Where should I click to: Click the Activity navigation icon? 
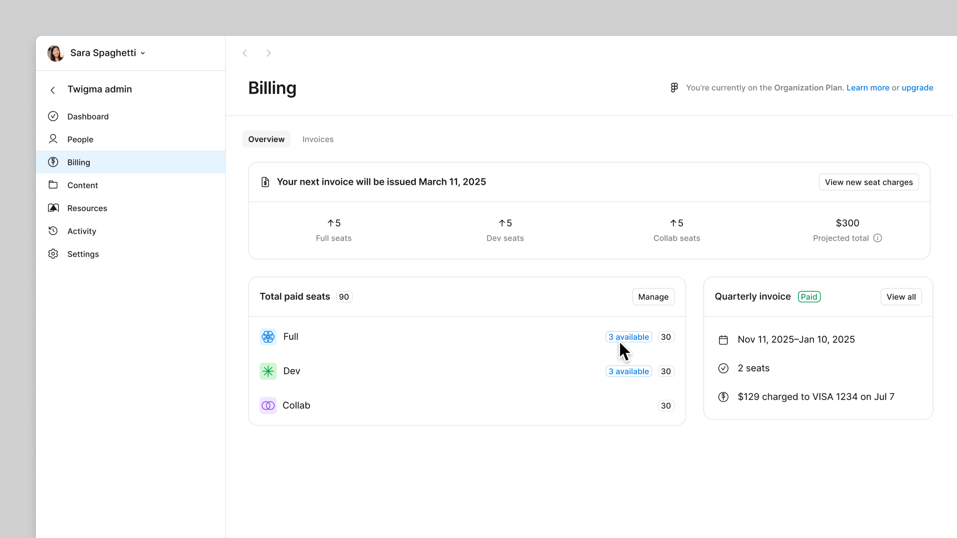53,231
